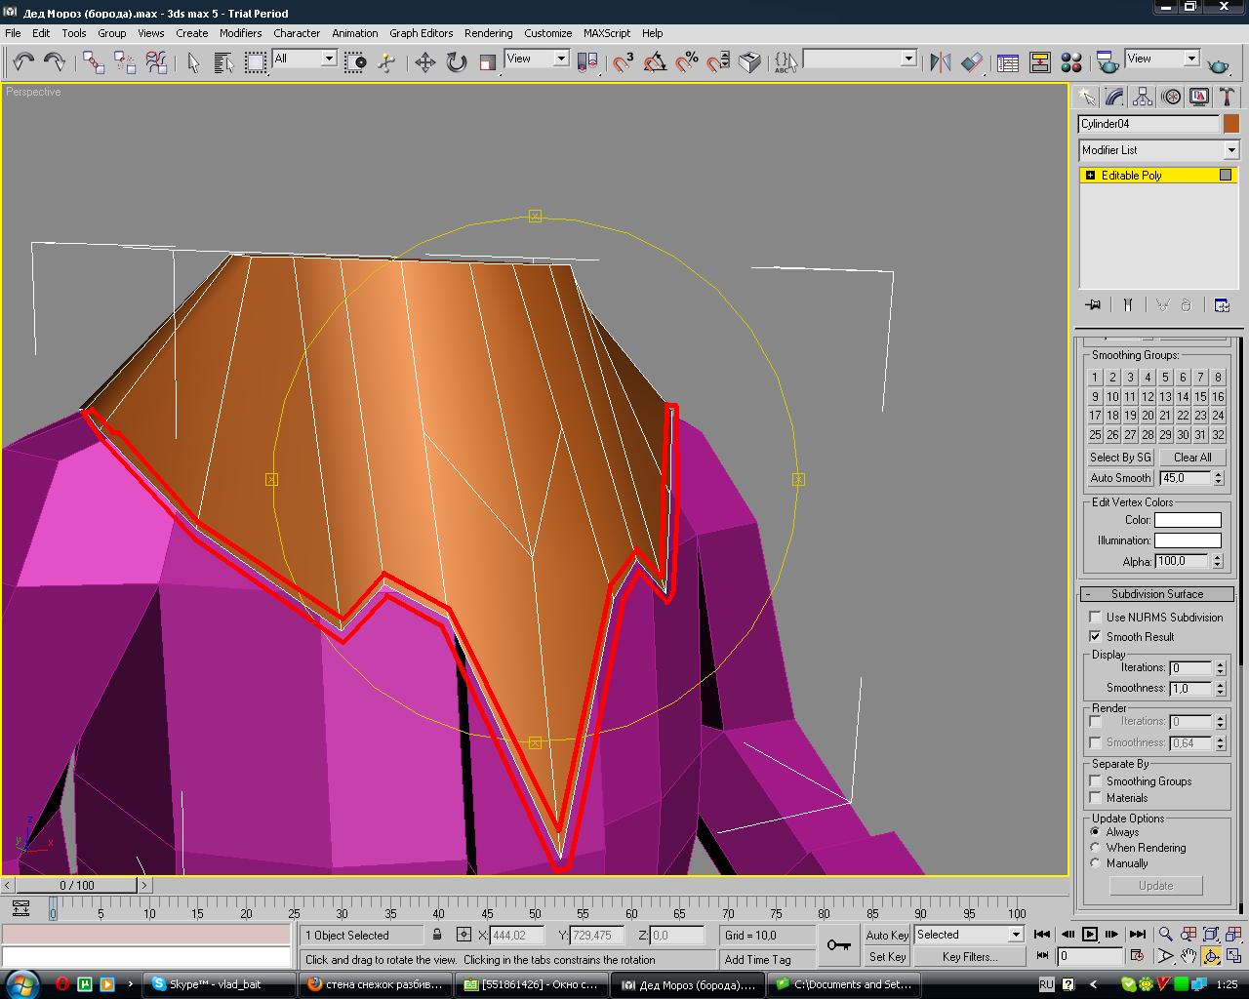The image size is (1249, 999).
Task: Open the Rendering menu
Action: point(488,33)
